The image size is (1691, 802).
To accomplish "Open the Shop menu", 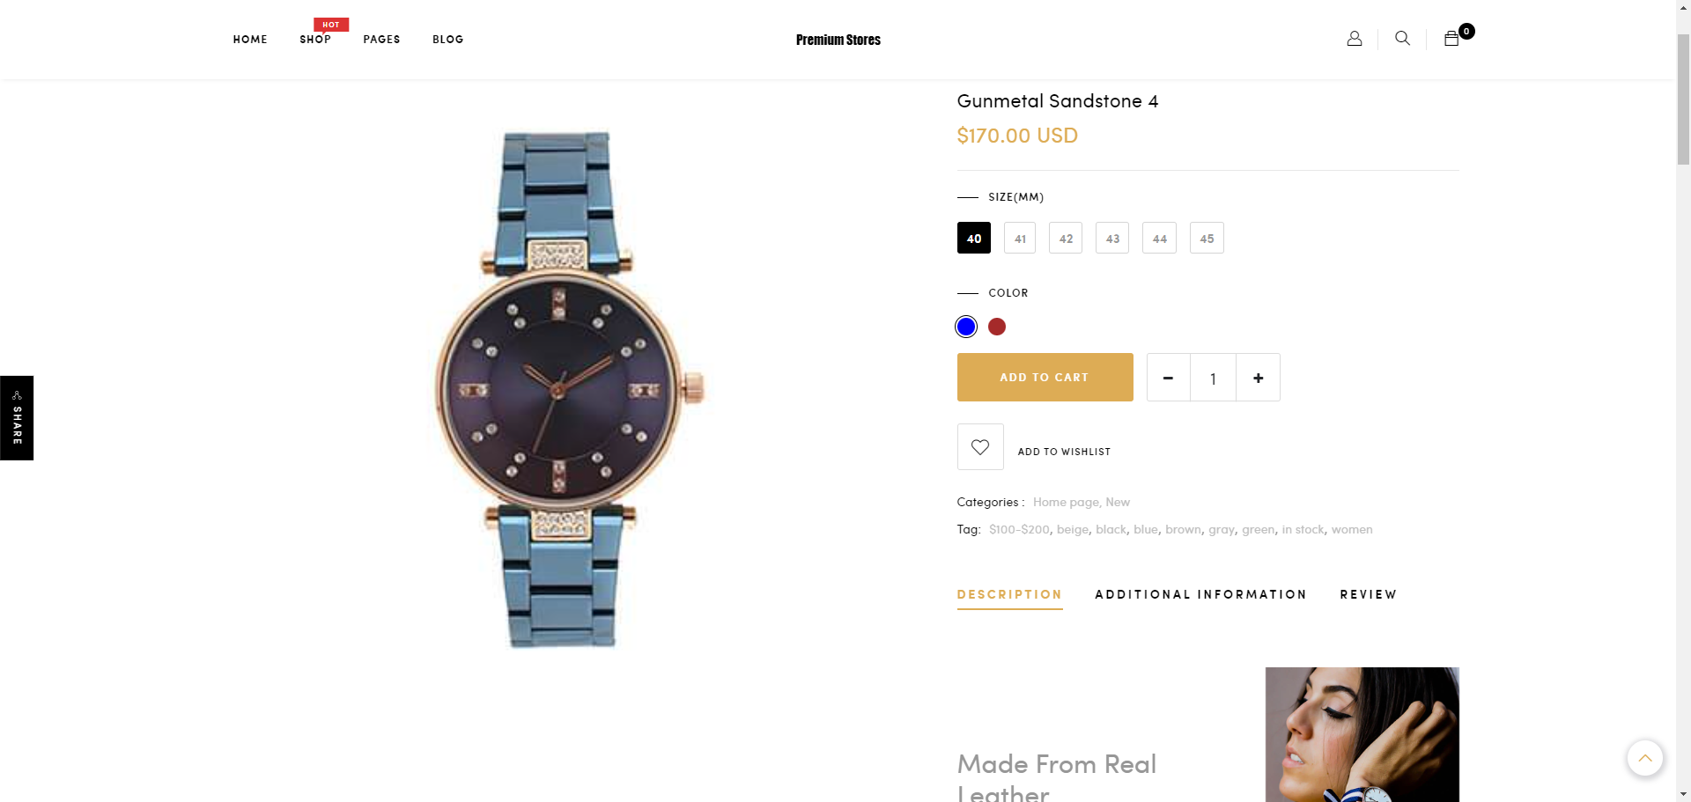I will 315,40.
